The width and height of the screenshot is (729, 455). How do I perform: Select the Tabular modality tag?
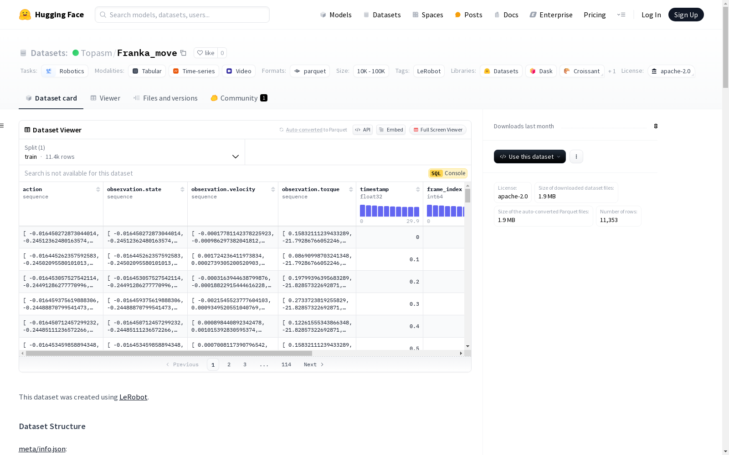147,71
